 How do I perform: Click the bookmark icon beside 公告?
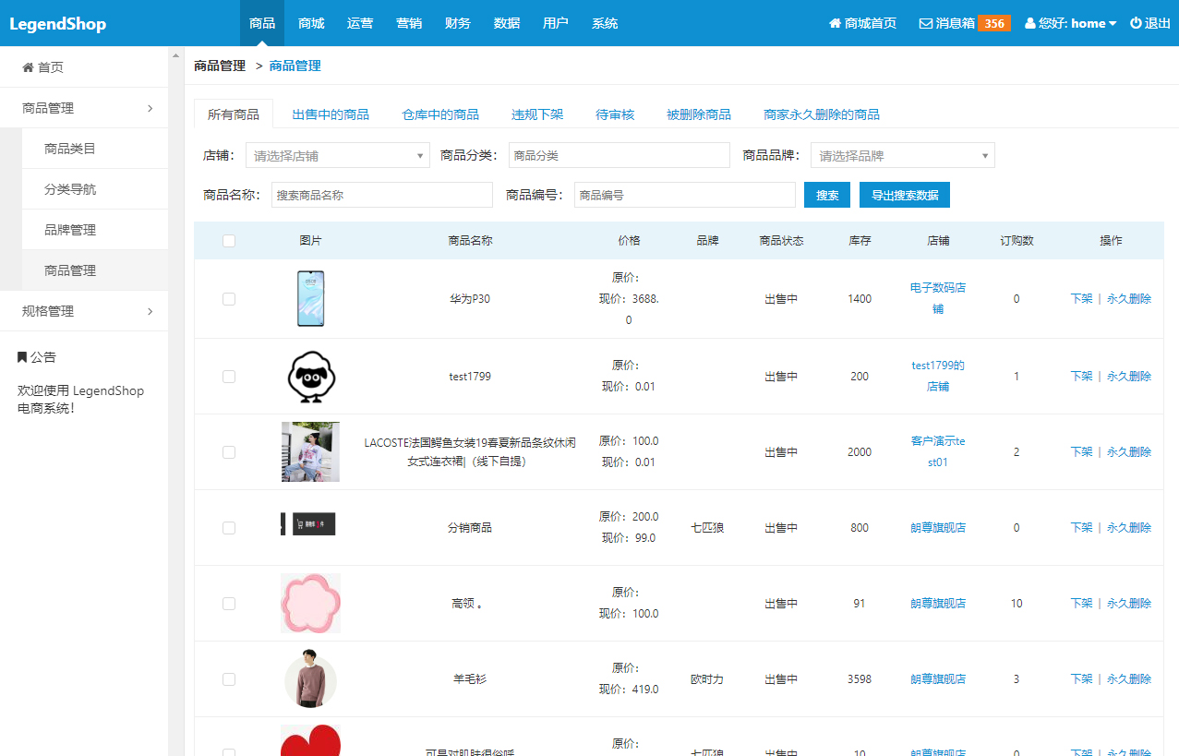[22, 357]
